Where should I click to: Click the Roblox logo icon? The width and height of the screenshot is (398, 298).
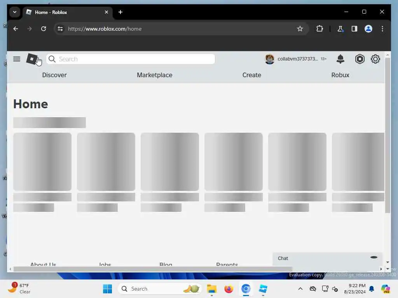(32, 59)
